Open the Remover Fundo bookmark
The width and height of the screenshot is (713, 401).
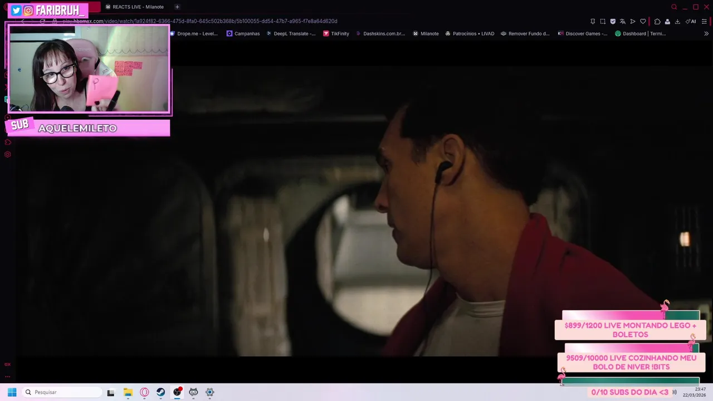(x=525, y=33)
